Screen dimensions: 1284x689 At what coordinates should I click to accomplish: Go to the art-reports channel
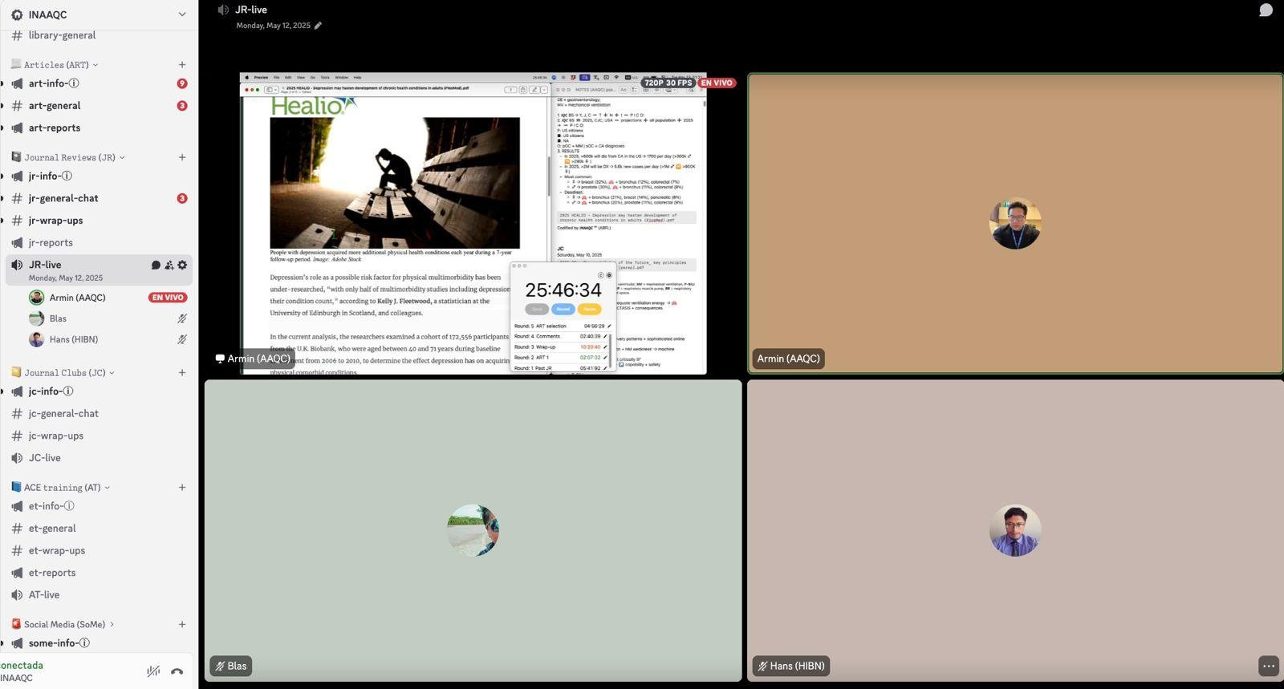(x=55, y=128)
